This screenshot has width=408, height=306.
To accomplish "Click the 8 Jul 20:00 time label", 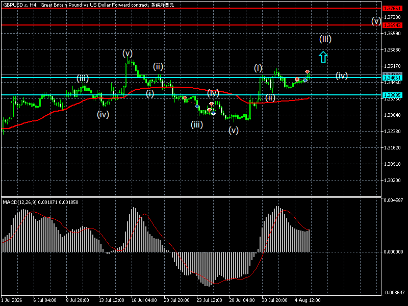I will click(x=78, y=300).
